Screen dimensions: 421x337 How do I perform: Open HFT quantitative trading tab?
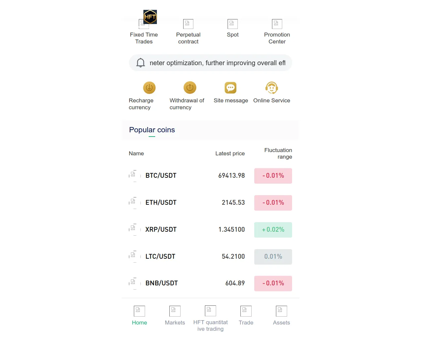point(210,318)
